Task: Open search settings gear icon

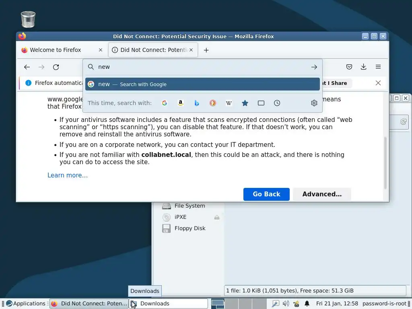Action: pos(314,103)
